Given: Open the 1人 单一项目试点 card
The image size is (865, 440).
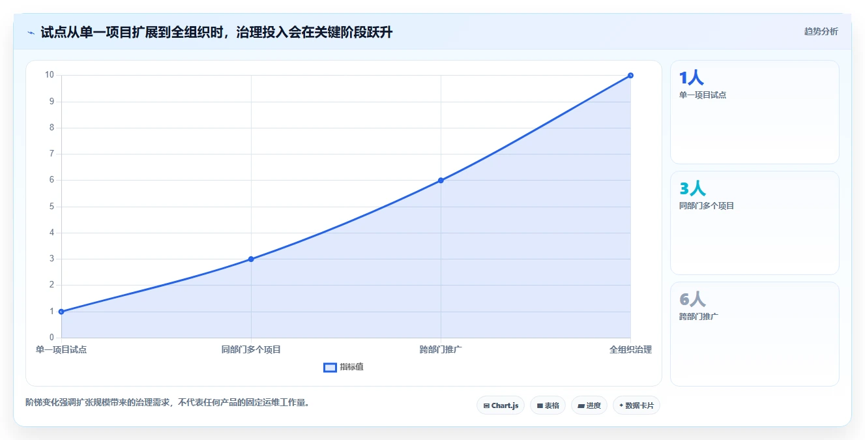Looking at the screenshot, I should coord(754,112).
